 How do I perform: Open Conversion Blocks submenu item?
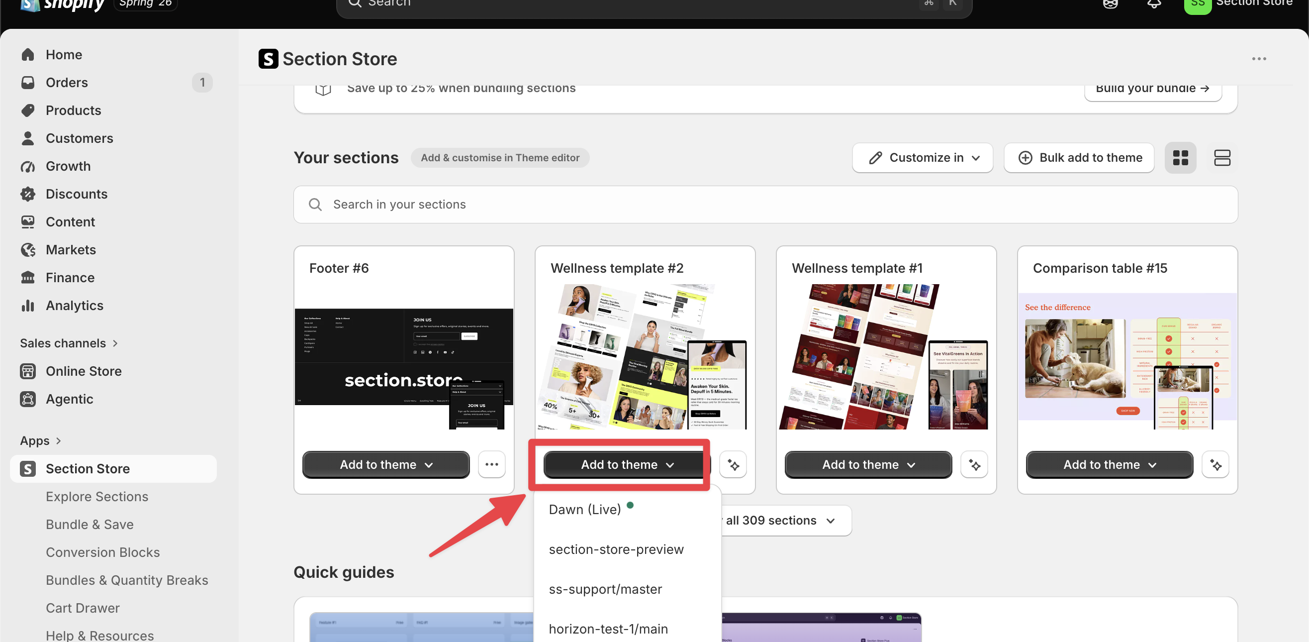tap(102, 552)
